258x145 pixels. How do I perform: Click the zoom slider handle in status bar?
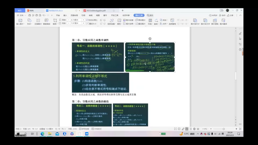(224, 129)
